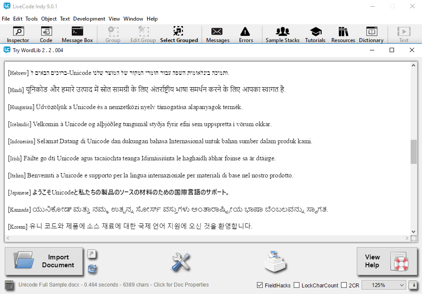Click the Import Document button
Image resolution: width=422 pixels, height=294 pixels.
44,261
